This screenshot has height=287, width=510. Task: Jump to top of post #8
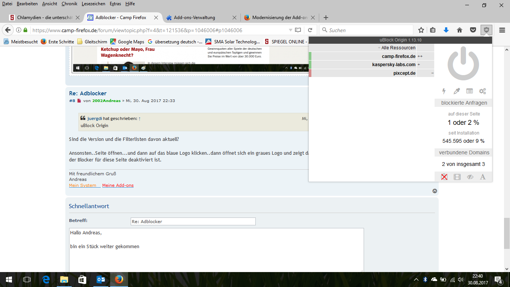click(435, 191)
